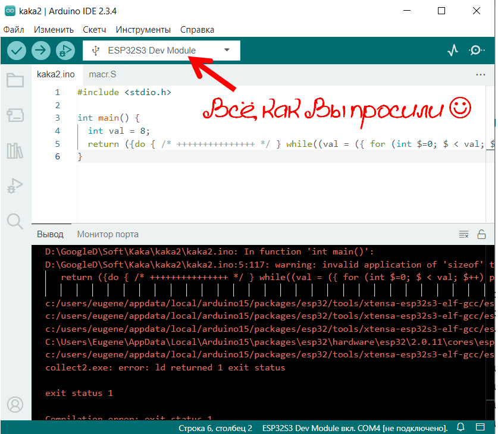The height and width of the screenshot is (434, 498).
Task: Open the notifications bell in status bar
Action: [x=461, y=427]
